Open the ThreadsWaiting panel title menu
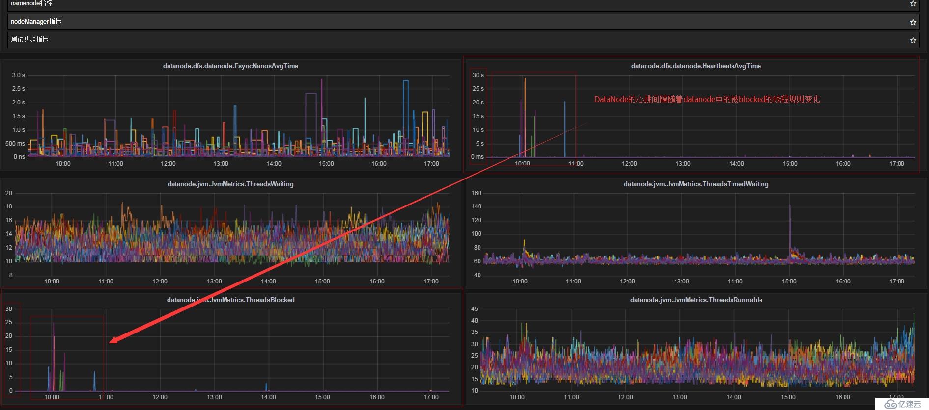The image size is (929, 410). coord(230,184)
